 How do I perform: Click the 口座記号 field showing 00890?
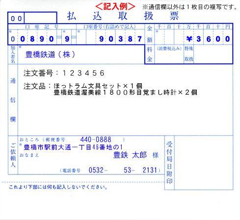point(32,39)
